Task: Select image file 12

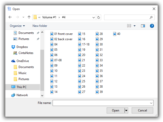Action: point(54,81)
